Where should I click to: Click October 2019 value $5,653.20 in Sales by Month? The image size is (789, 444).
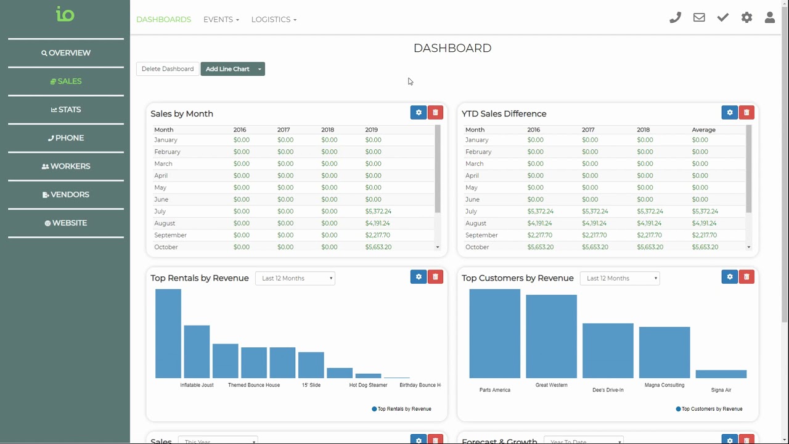378,247
